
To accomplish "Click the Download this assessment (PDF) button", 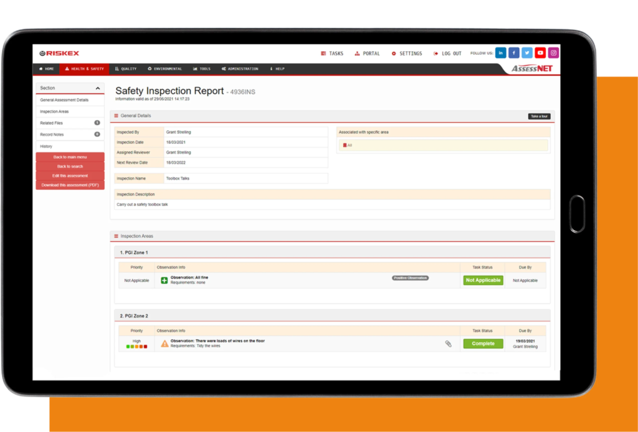I will 70,185.
